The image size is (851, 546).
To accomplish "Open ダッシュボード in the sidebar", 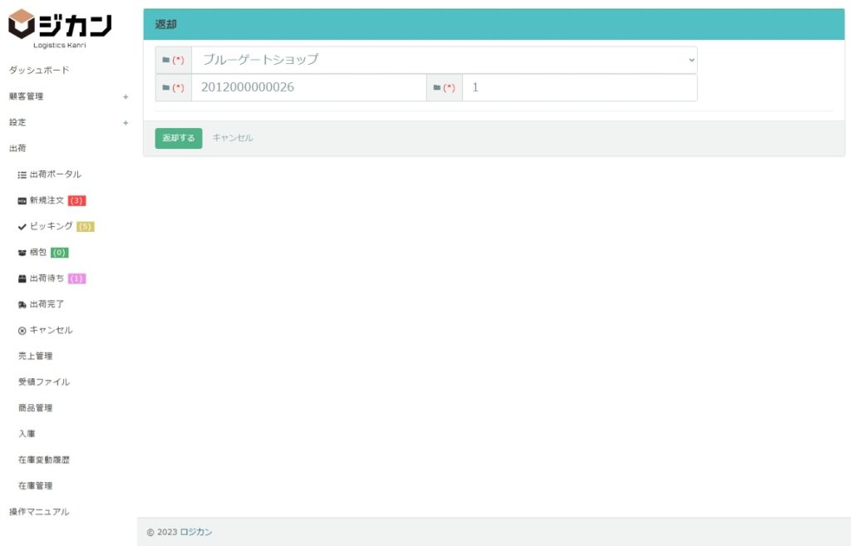I will [39, 71].
